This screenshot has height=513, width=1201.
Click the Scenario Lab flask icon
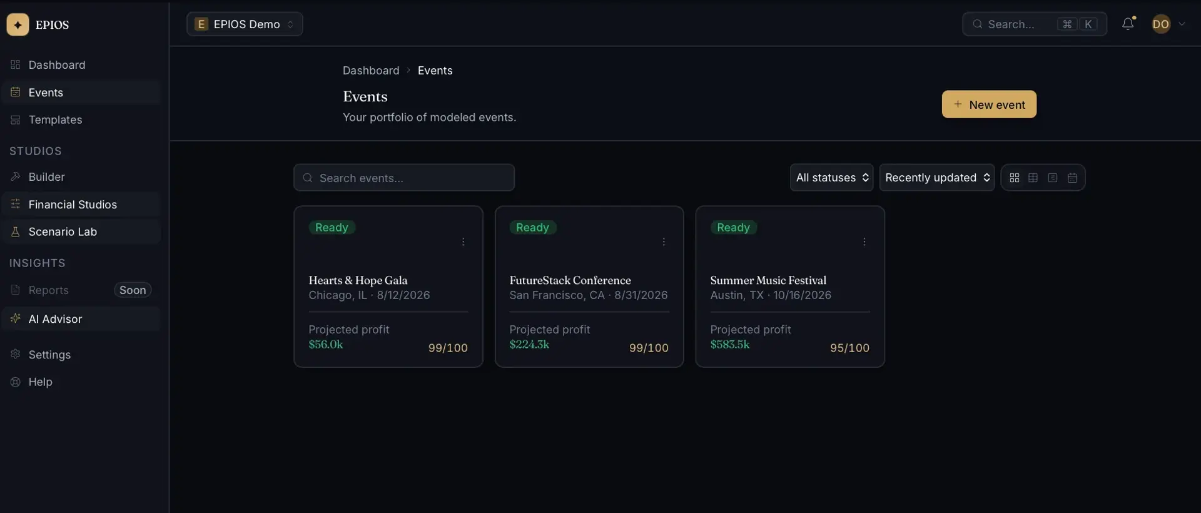[x=16, y=231]
